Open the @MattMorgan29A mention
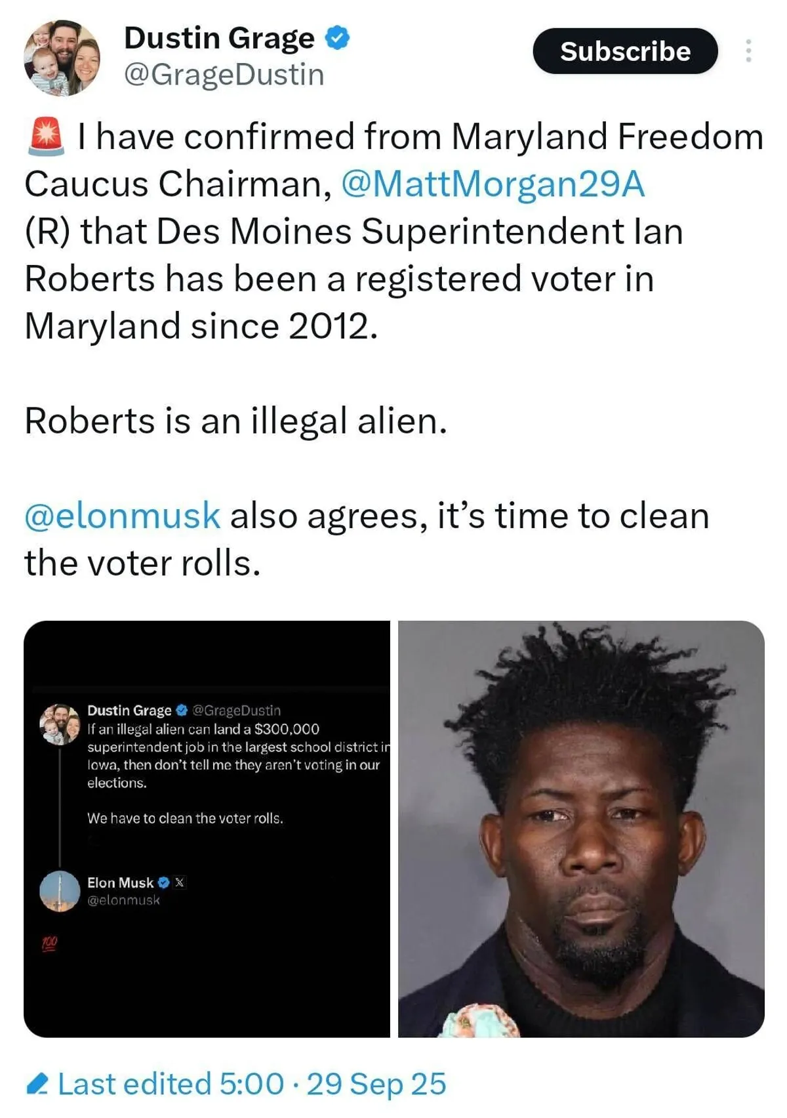This screenshot has height=1118, width=787. point(493,184)
